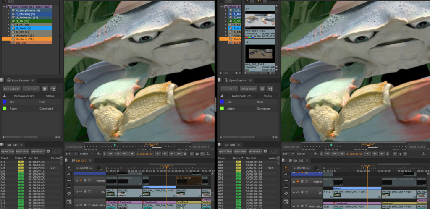Pick the razor tool in right window

pyautogui.click(x=286, y=193)
